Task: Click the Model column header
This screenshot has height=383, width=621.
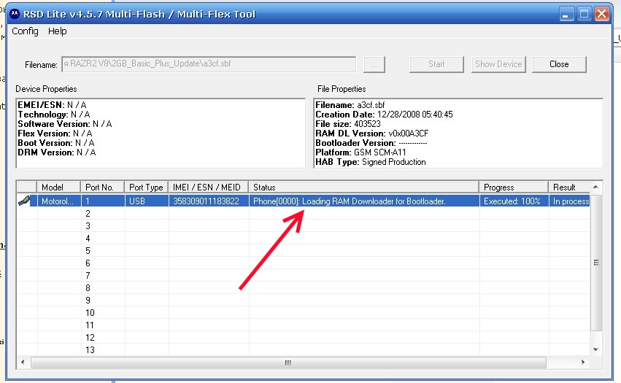Action: (x=59, y=187)
